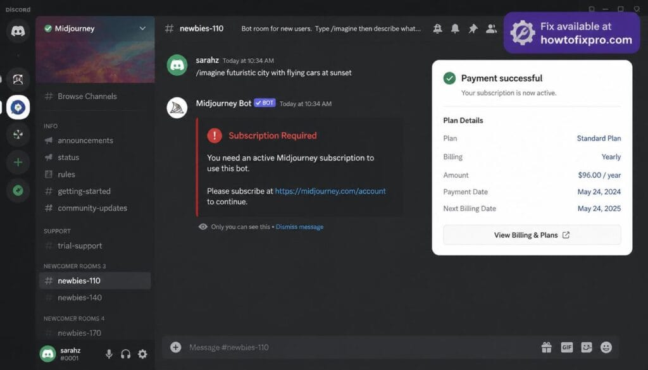Screen dimensions: 648x370
Task: Collapse the NEWCOMER ROOMS 4 category
Action: tap(74, 318)
